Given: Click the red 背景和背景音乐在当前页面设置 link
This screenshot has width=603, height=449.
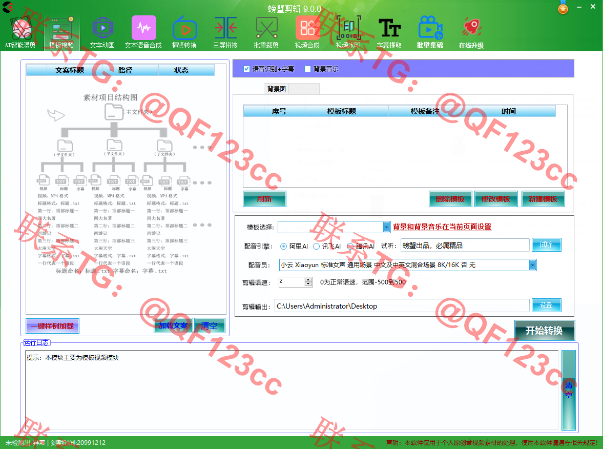Looking at the screenshot, I should (442, 227).
